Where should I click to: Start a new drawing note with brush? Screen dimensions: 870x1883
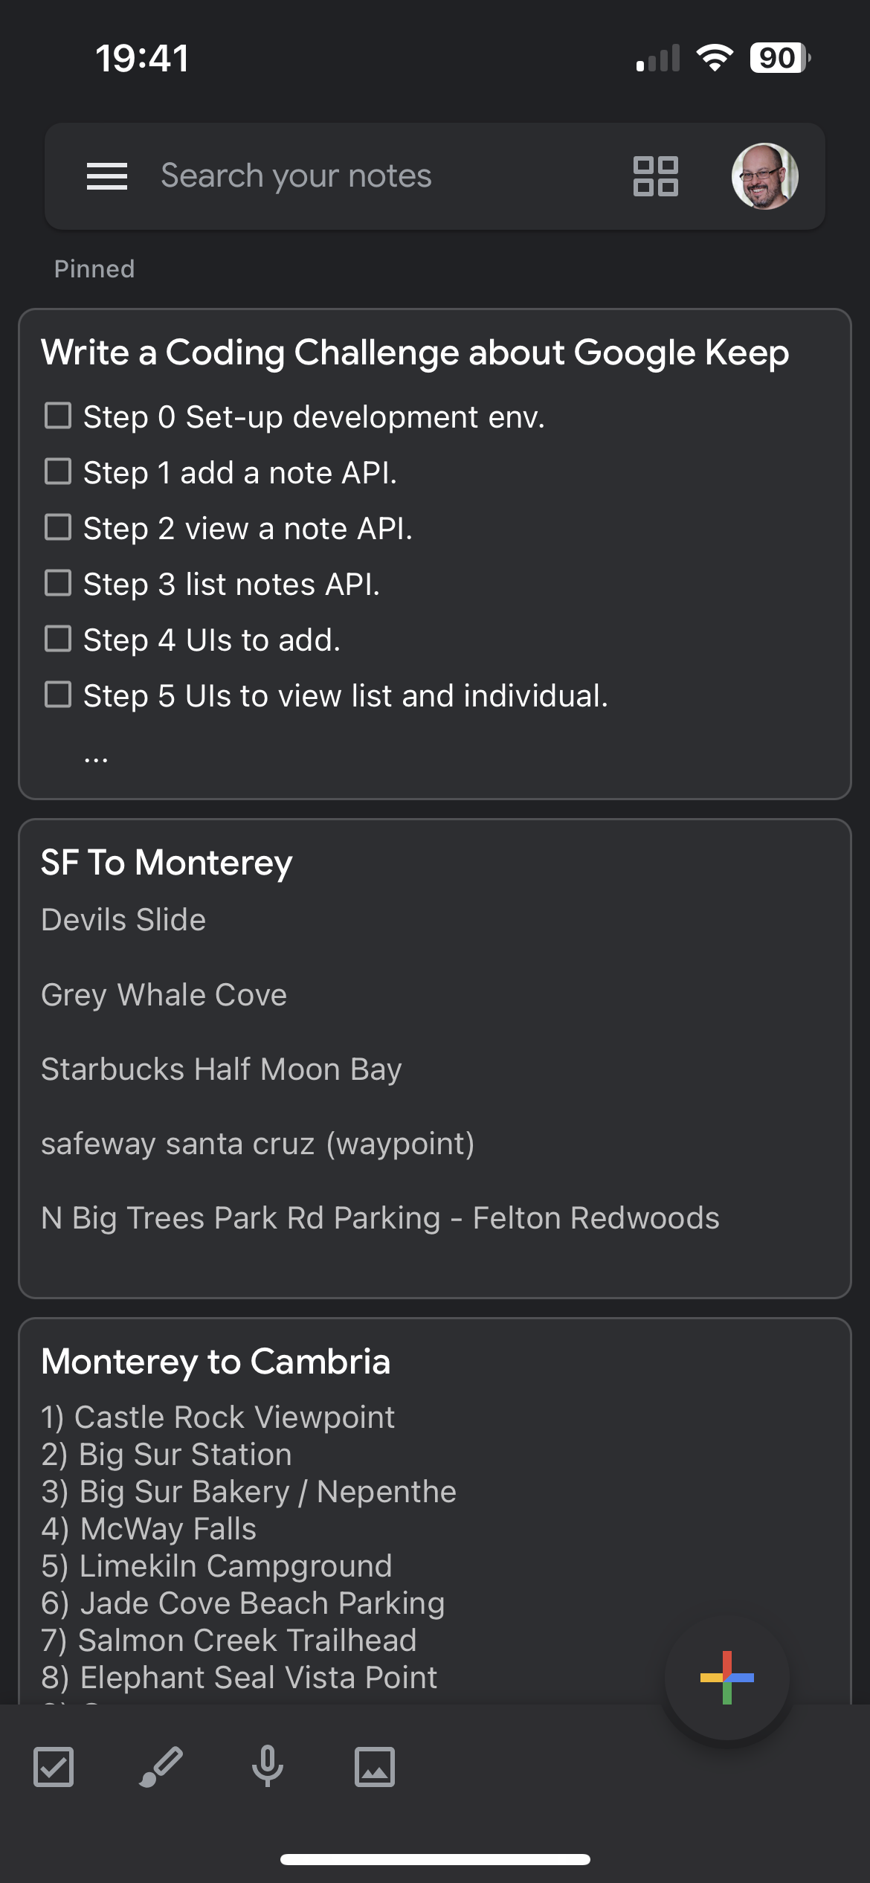click(161, 1767)
